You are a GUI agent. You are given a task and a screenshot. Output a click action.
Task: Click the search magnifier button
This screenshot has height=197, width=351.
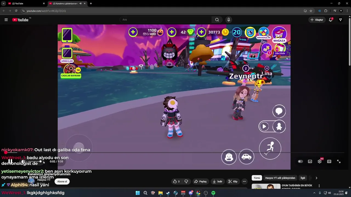pos(217,20)
